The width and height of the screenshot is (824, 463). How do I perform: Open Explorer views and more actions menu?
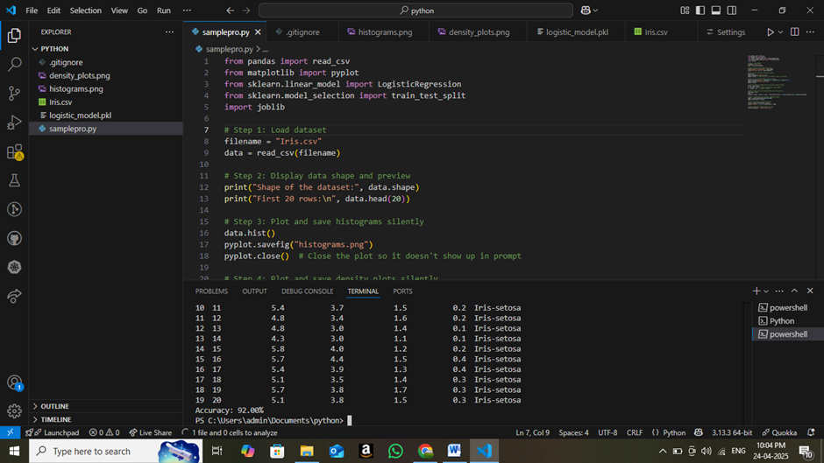[x=169, y=32]
